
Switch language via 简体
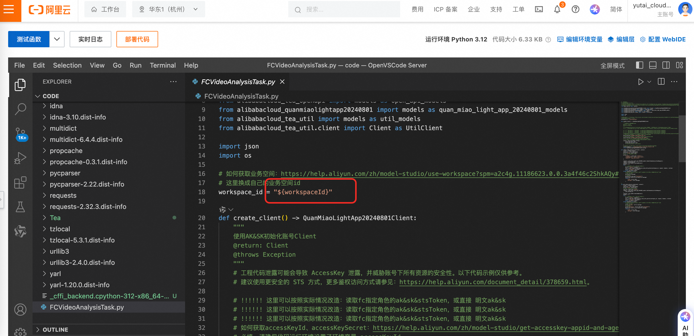pyautogui.click(x=616, y=9)
